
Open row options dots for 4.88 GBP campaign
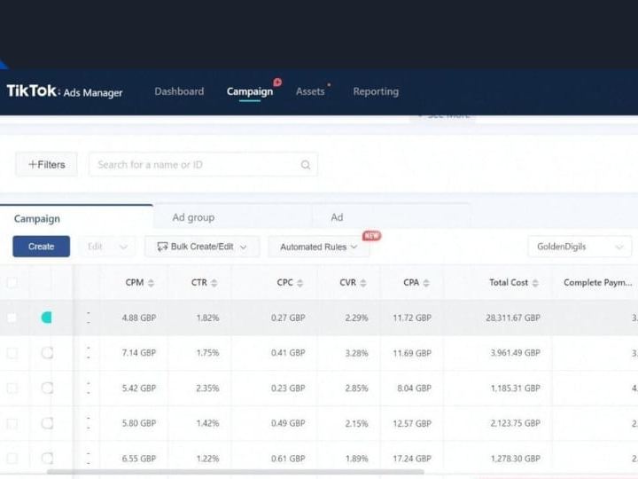89,318
